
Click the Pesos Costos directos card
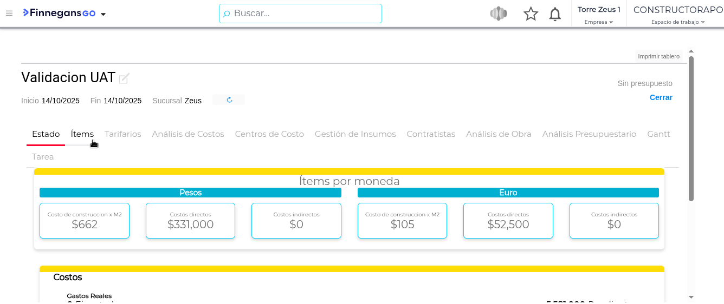pos(190,221)
